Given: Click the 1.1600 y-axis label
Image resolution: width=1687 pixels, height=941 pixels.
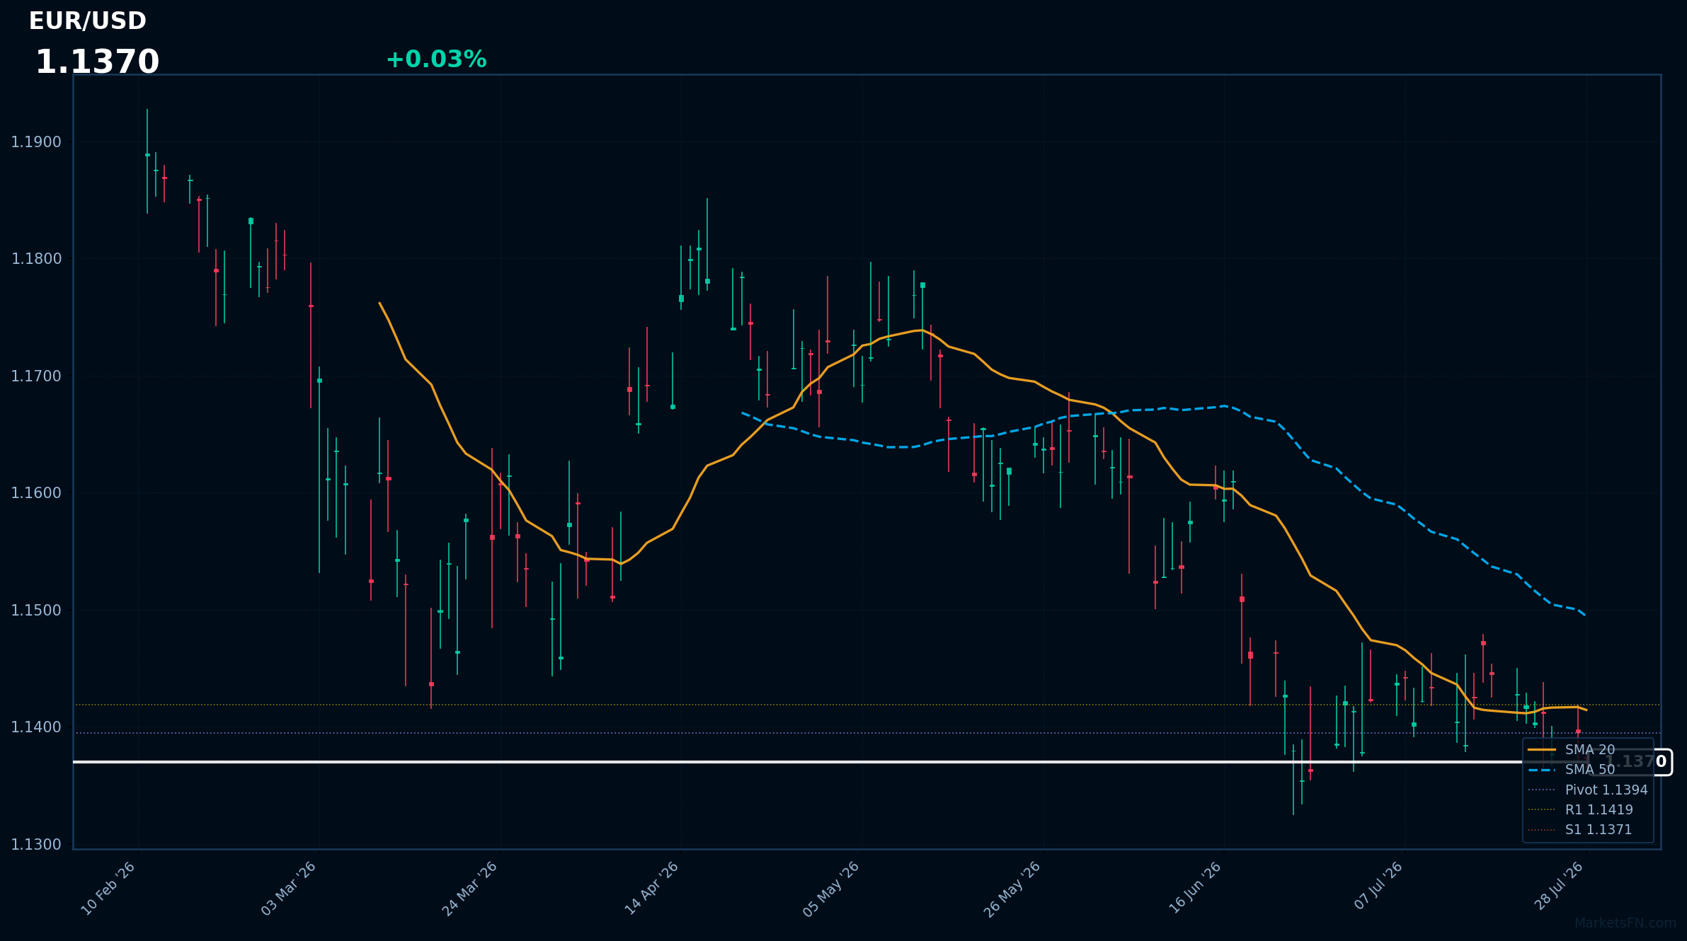Looking at the screenshot, I should (36, 493).
